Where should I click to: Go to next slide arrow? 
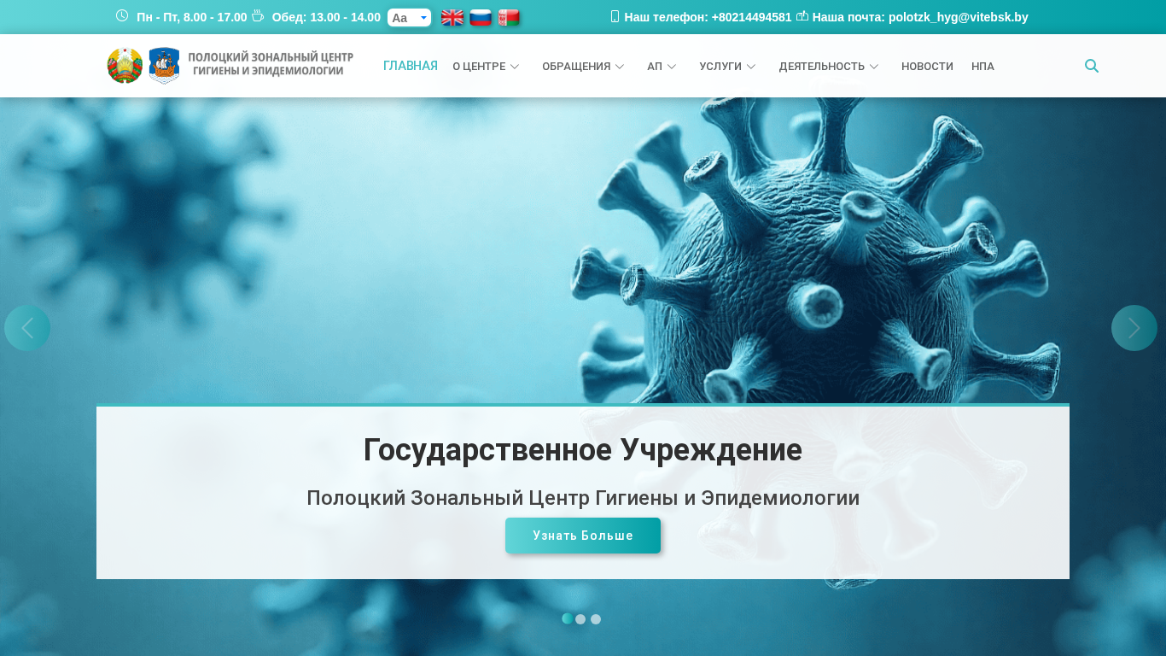1134,328
